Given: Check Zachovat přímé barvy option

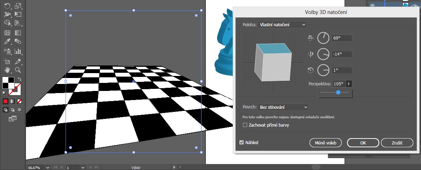Looking at the screenshot, I should (245, 125).
